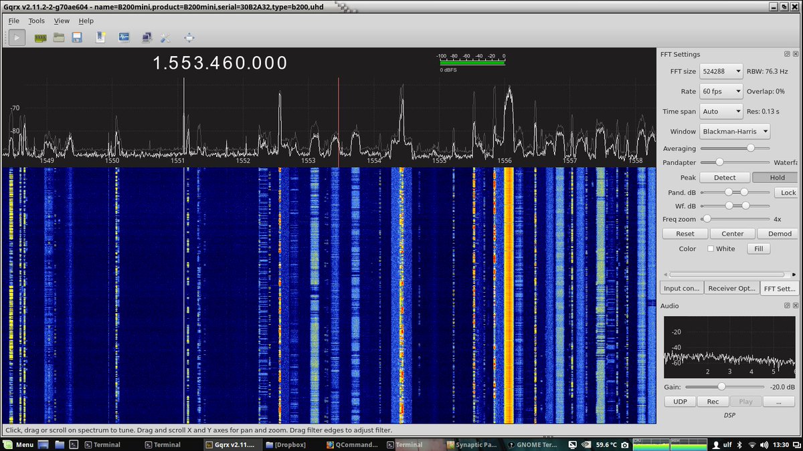Click the load settings folder icon
Viewport: 803px width, 451px height.
tap(59, 37)
